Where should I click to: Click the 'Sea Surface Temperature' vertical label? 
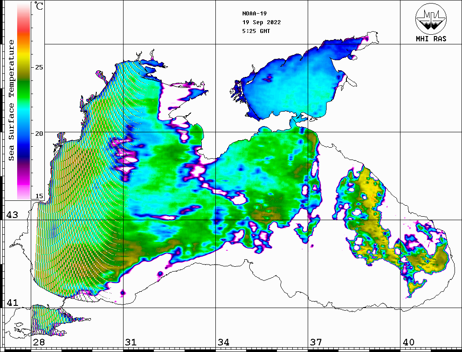(x=11, y=100)
